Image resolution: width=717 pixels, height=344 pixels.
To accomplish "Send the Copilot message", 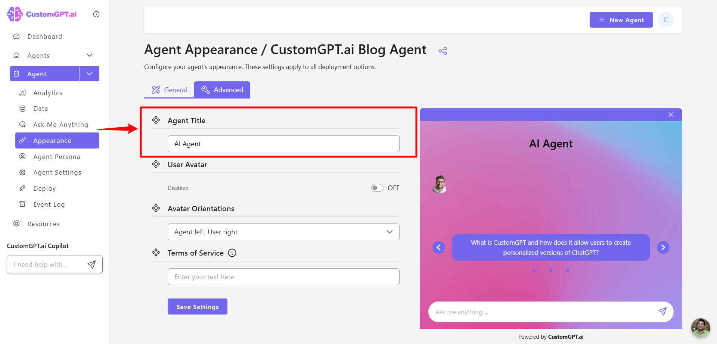I will 91,265.
